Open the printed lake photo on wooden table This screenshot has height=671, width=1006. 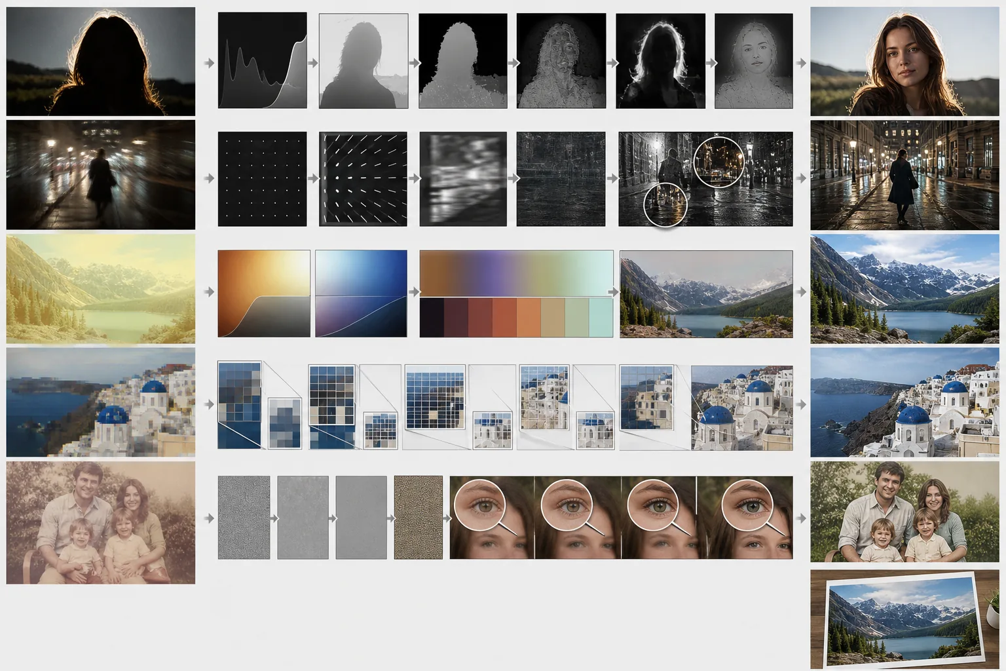point(904,619)
